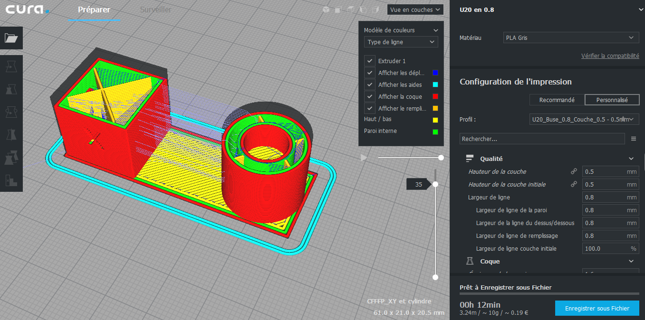Expand the PLA Gris material dropdown
This screenshot has width=645, height=320.
[x=571, y=38]
